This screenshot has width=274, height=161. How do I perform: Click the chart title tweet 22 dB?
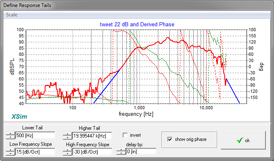pyautogui.click(x=137, y=24)
